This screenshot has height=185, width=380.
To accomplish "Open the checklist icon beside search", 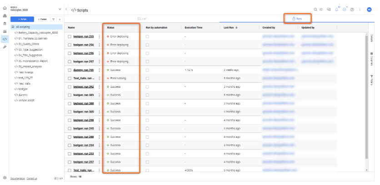I will click(321, 10).
